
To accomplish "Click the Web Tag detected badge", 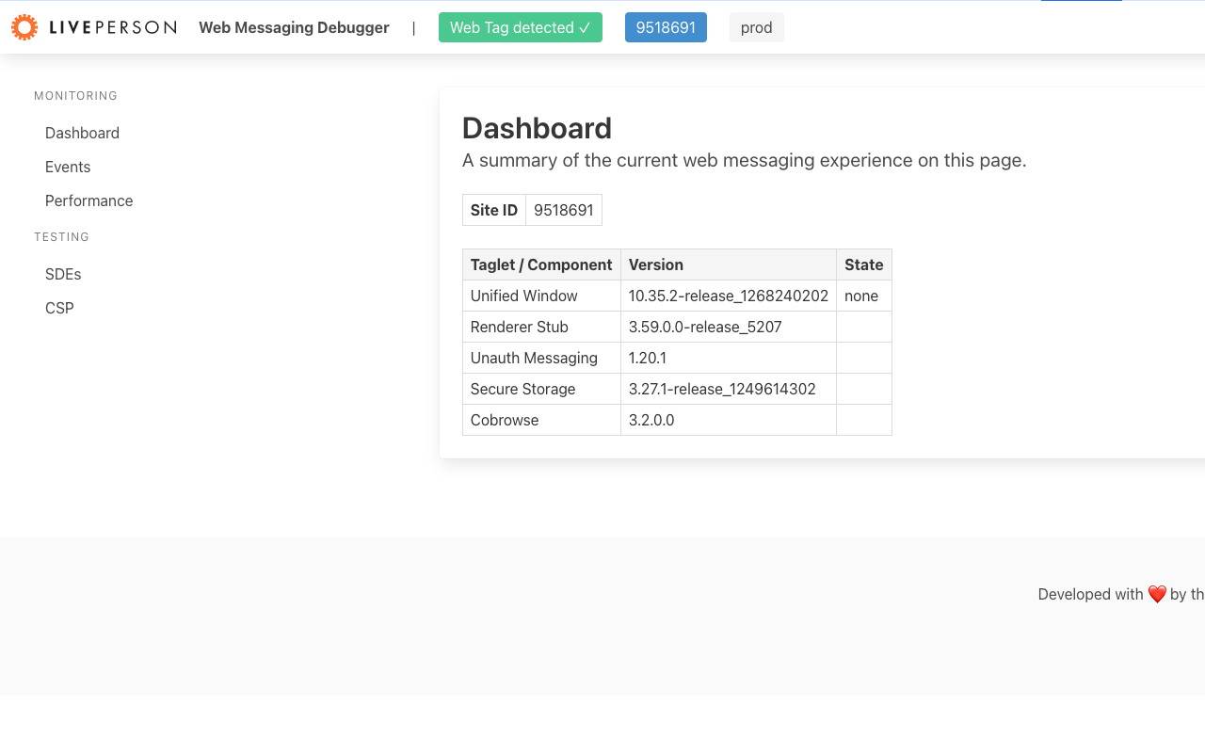I will [521, 27].
